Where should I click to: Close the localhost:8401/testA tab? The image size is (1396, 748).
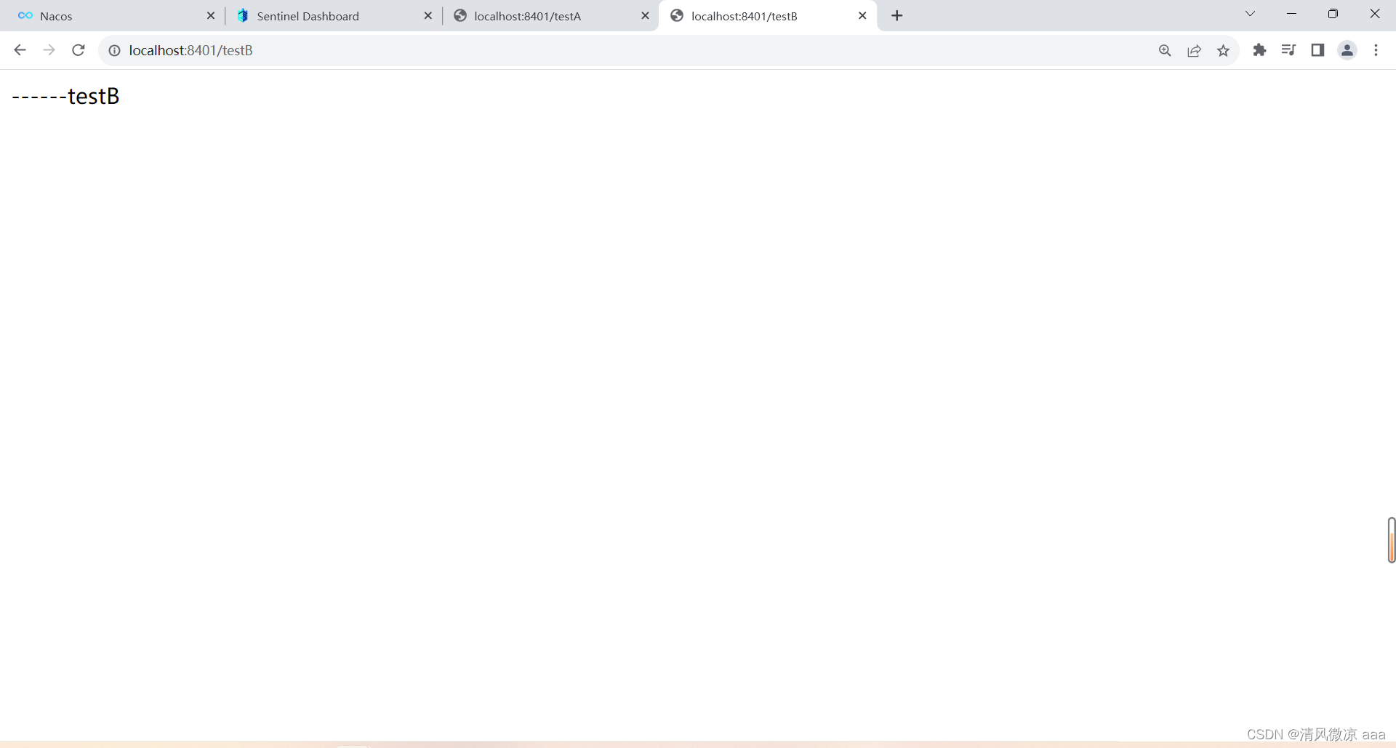coord(645,15)
